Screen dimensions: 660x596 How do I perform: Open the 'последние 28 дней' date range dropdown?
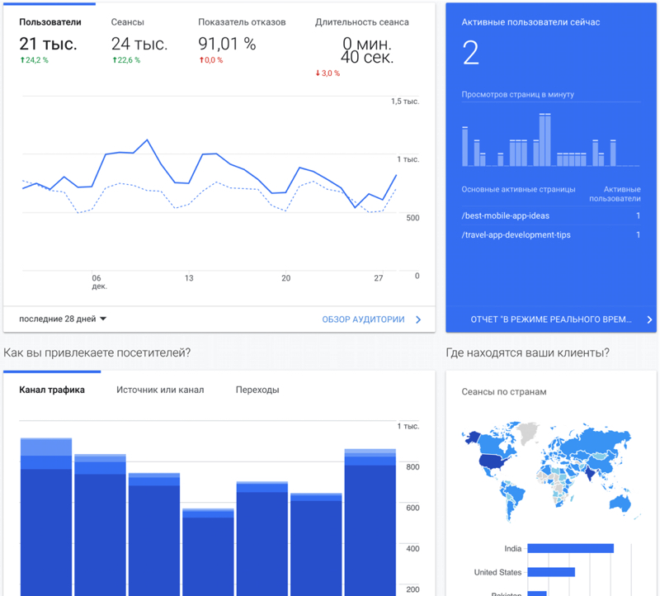63,319
